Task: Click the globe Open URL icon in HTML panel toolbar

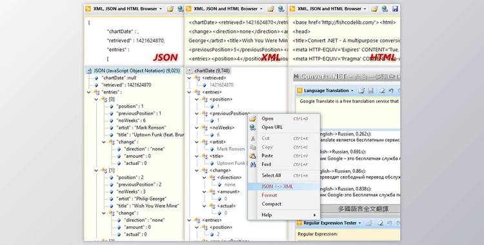Action: click(385, 9)
